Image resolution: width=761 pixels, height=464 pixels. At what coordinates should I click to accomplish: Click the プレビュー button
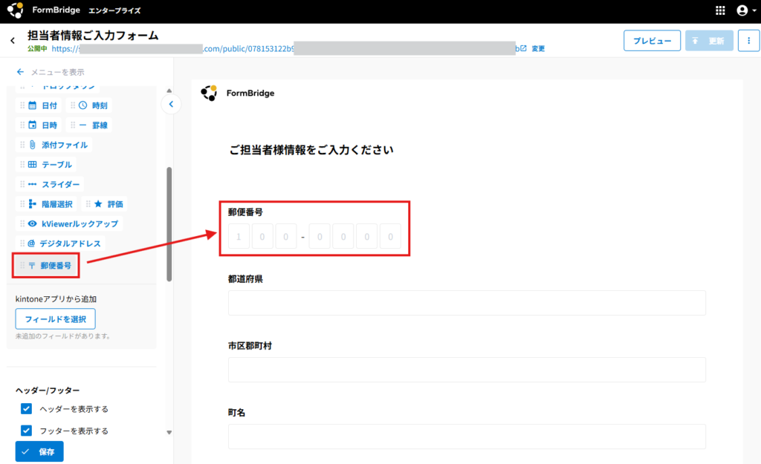(x=652, y=41)
